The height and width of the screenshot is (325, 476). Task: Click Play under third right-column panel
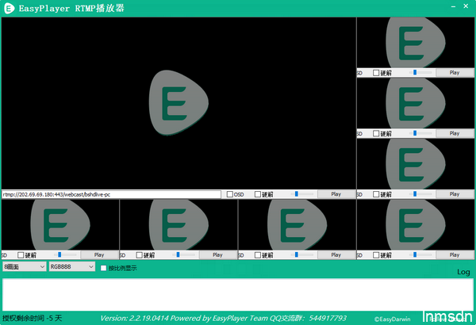click(455, 194)
